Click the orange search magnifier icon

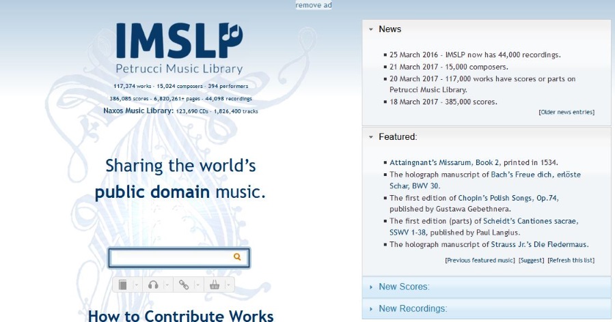237,257
